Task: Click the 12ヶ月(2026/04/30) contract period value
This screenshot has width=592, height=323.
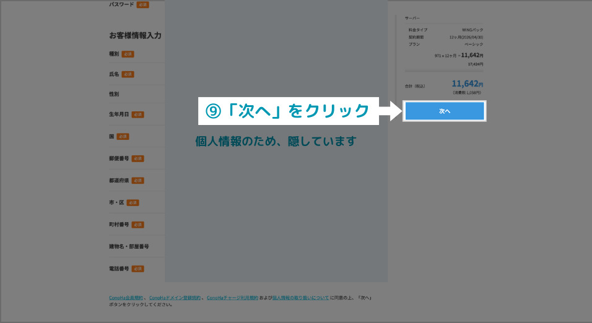Action: coord(466,37)
